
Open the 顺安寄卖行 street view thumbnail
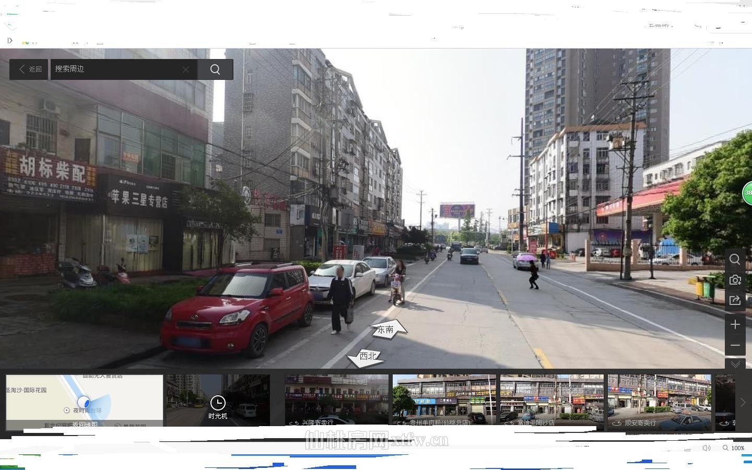coord(659,400)
